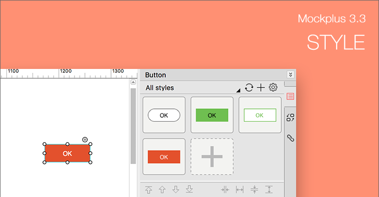The width and height of the screenshot is (379, 197).
Task: Open style settings gear icon
Action: coord(273,87)
